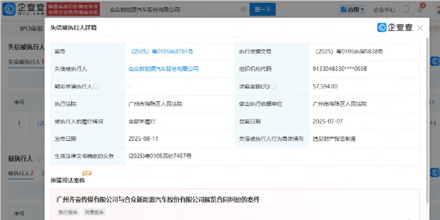The height and width of the screenshot is (220, 440).
Task: Open case number (2025)粤0105执8781号 link
Action: [162, 52]
